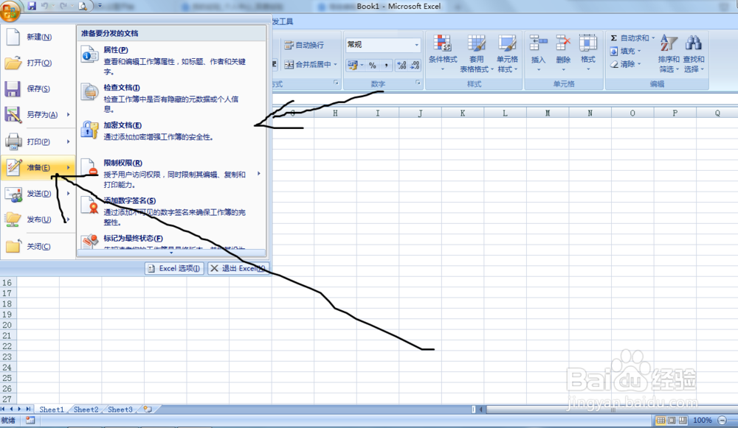Open Print Preview from Quick Access Toolbar
This screenshot has width=738, height=428.
pos(83,6)
